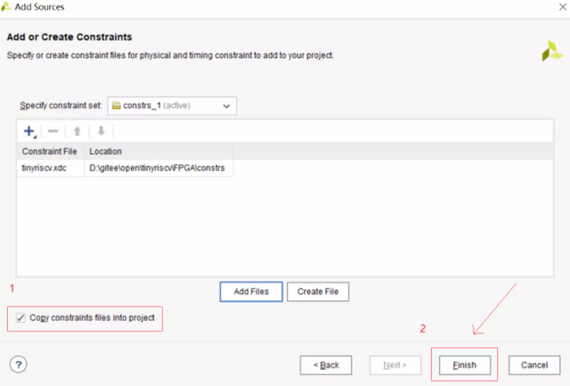The height and width of the screenshot is (386, 570).
Task: Click the move down arrow icon
Action: 101,132
